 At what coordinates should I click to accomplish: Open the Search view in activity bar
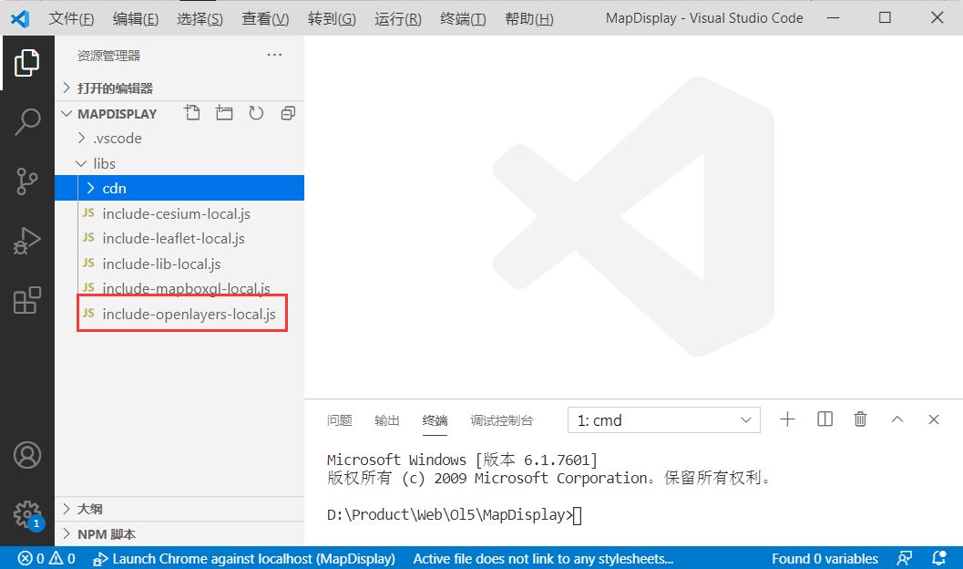pos(27,121)
